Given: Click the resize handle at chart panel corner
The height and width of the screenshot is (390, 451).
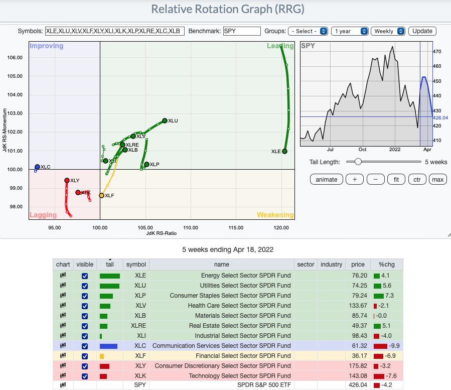Looking at the screenshot, I should pos(447,235).
